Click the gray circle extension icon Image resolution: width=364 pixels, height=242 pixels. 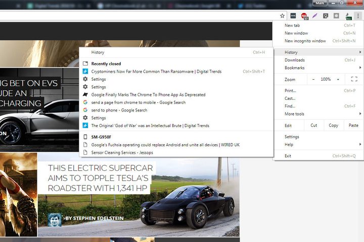pyautogui.click(x=336, y=16)
